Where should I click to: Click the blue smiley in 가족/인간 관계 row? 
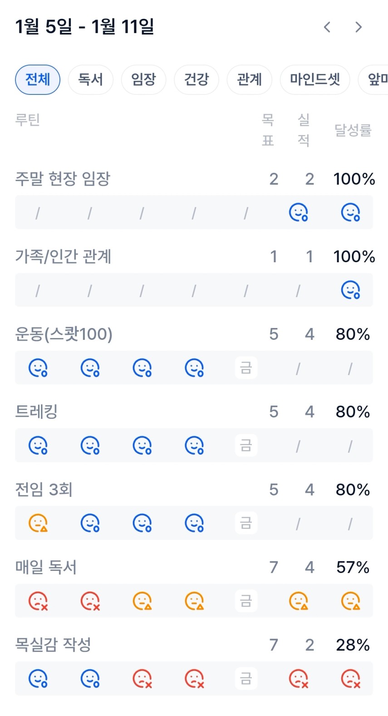click(350, 290)
